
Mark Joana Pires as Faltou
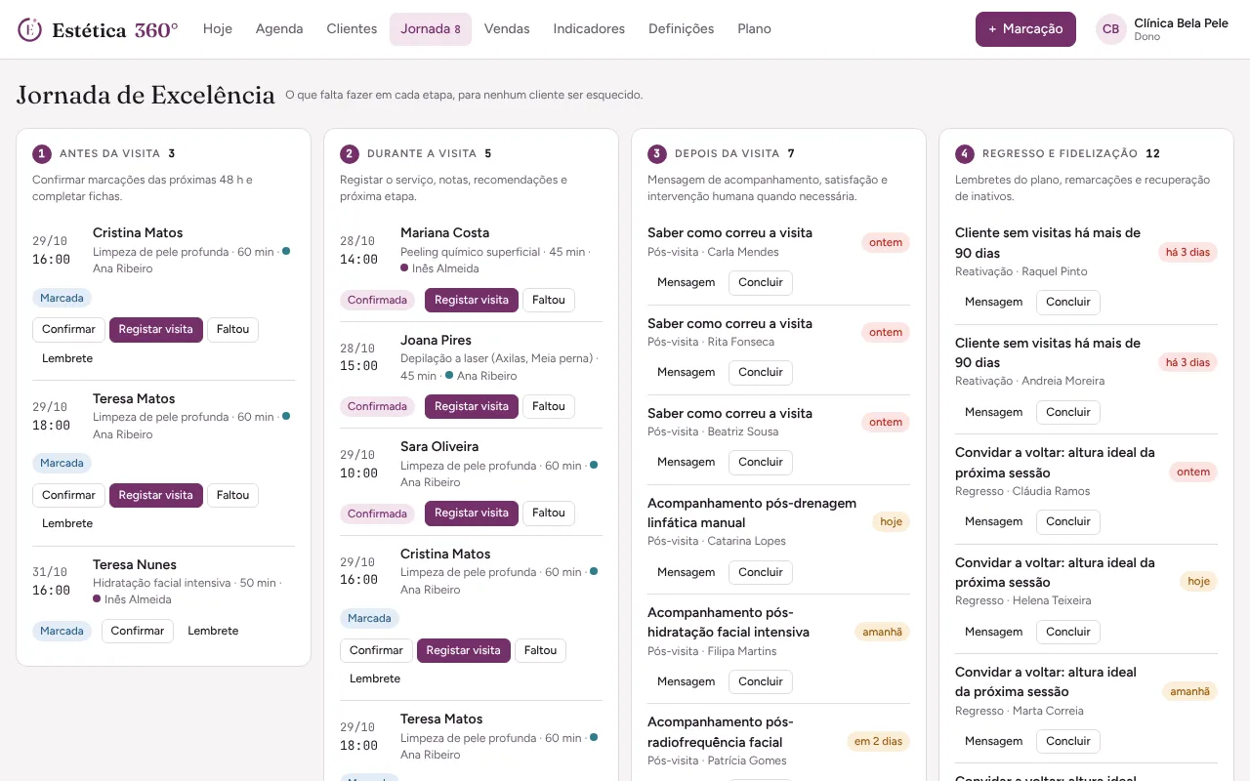click(549, 407)
